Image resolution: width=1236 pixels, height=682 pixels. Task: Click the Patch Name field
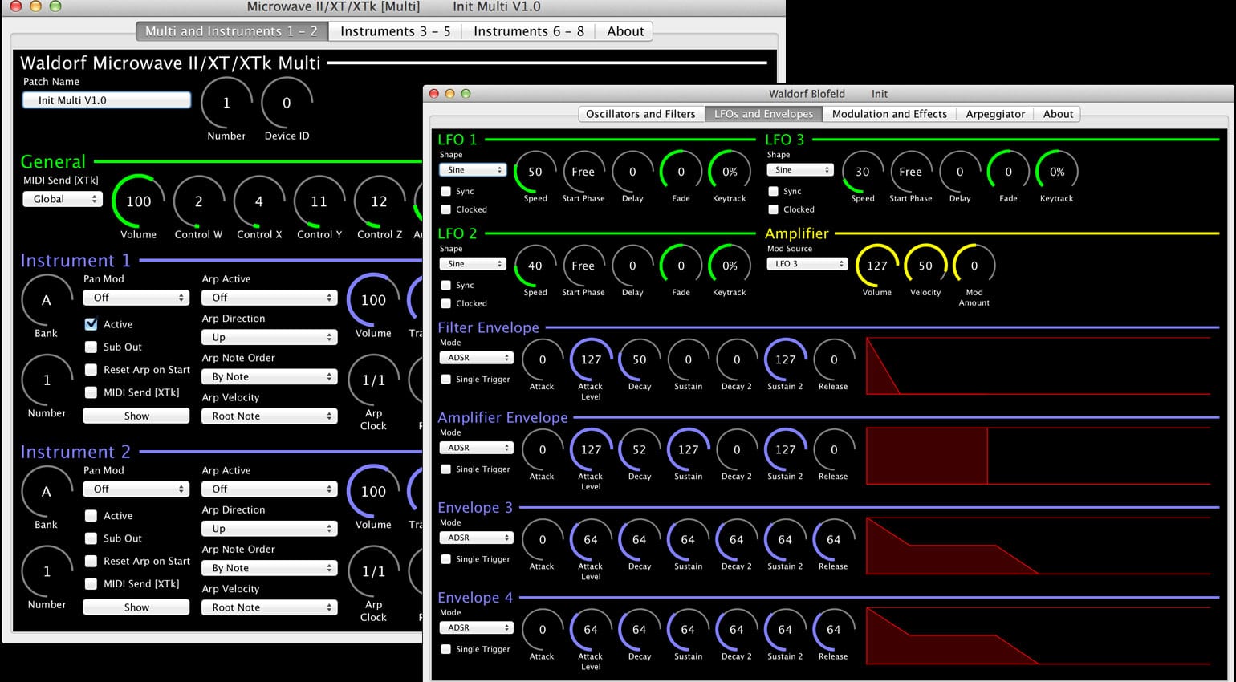(x=105, y=99)
